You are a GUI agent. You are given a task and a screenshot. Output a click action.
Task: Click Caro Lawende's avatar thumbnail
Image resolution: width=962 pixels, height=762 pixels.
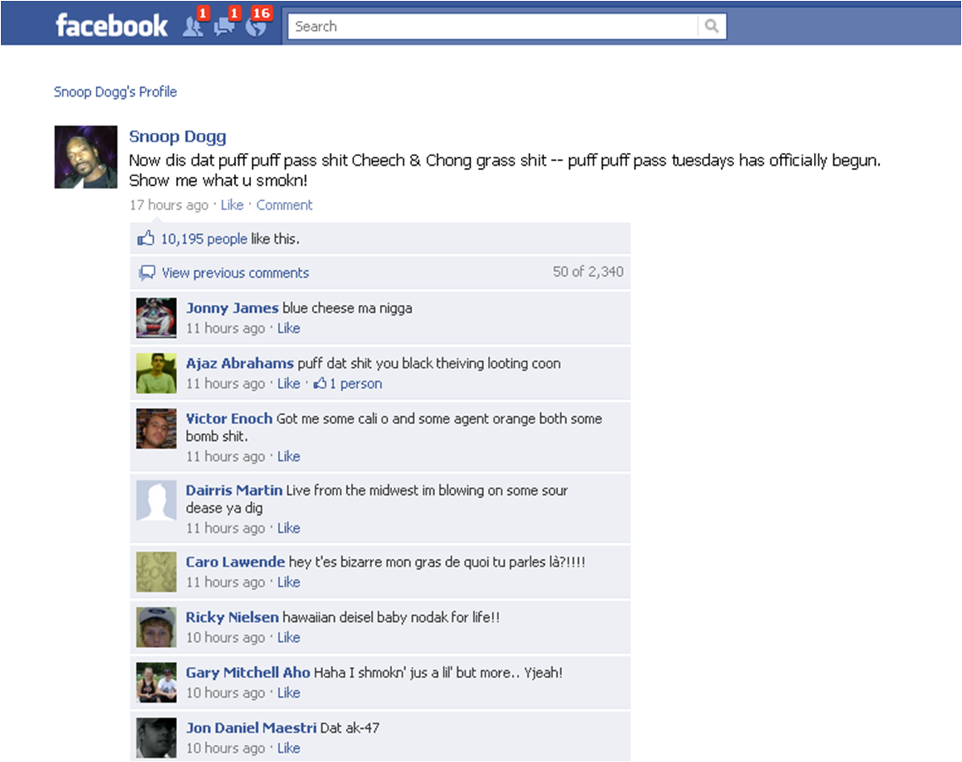pos(156,572)
